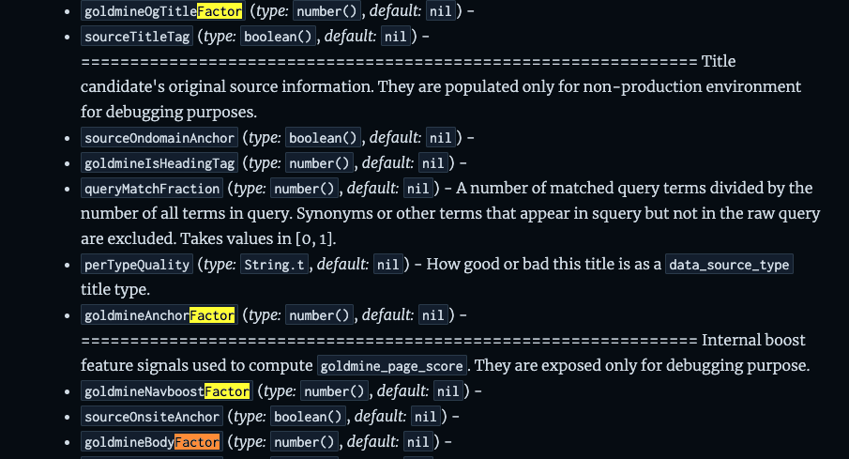
Task: Click the goldmineAnchorFactor attribute label
Action: pyautogui.click(x=159, y=315)
